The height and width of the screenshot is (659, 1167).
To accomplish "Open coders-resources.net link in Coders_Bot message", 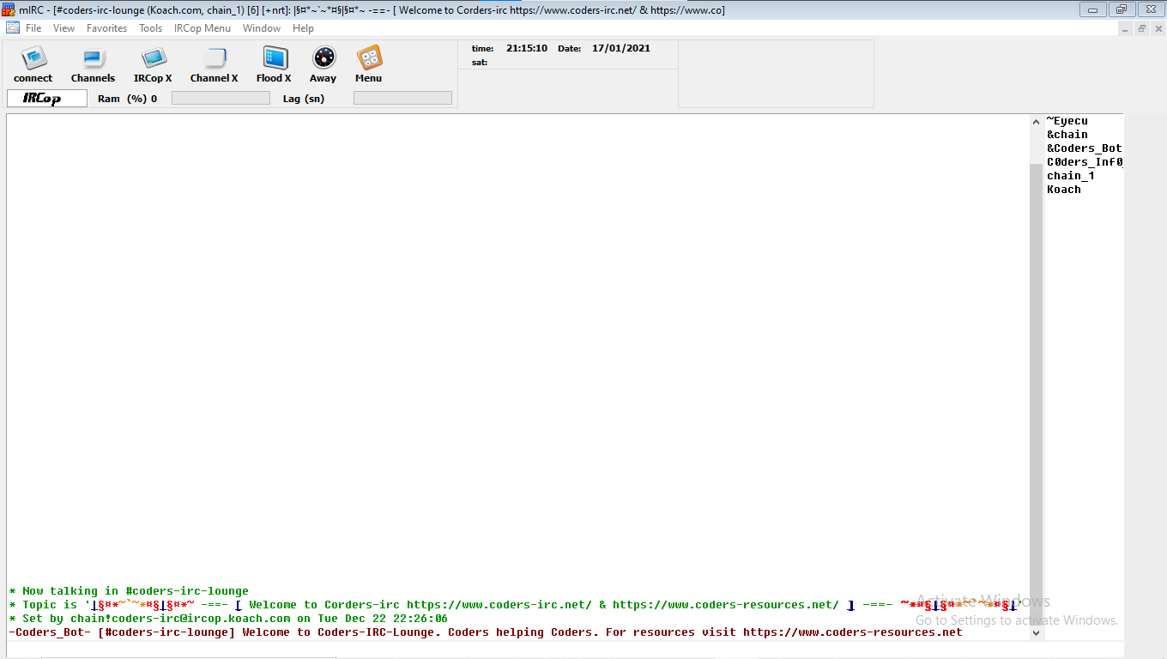I will (x=852, y=632).
